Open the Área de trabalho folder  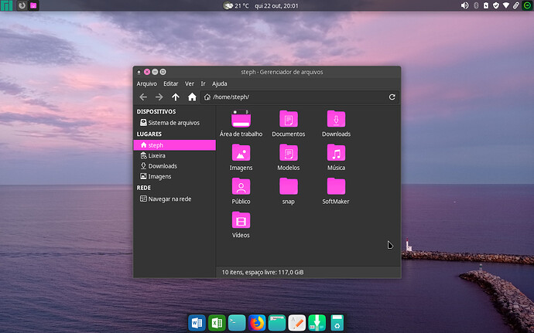(241, 123)
